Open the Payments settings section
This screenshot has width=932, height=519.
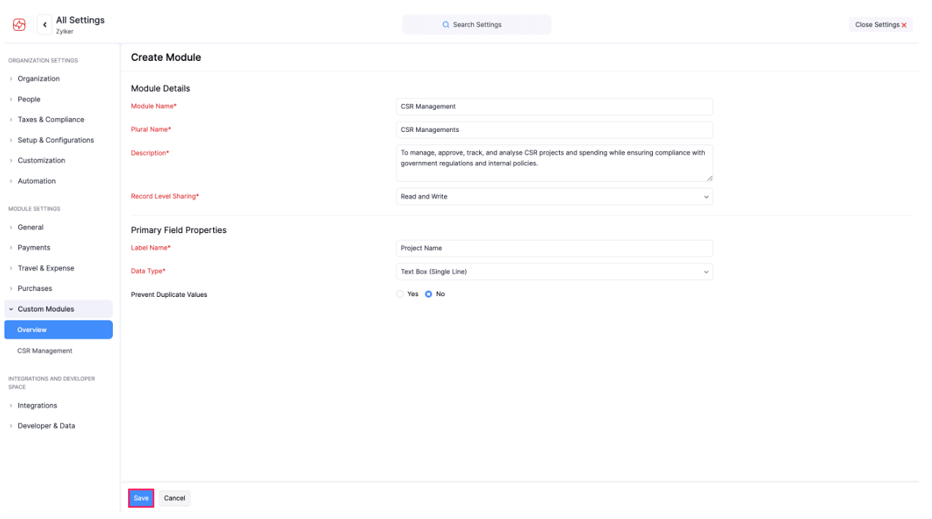click(x=33, y=247)
